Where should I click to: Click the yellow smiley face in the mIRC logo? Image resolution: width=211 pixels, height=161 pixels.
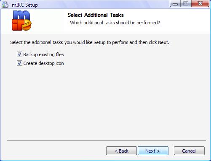click(x=27, y=25)
